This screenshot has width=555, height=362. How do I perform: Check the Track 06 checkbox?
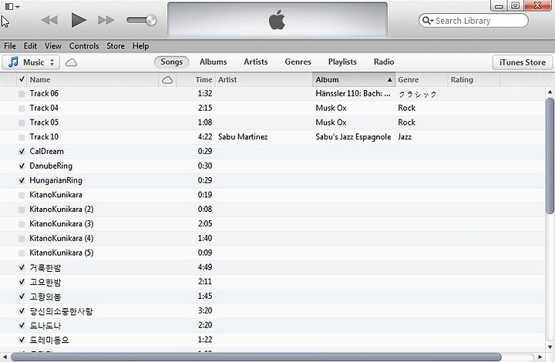[x=22, y=94]
